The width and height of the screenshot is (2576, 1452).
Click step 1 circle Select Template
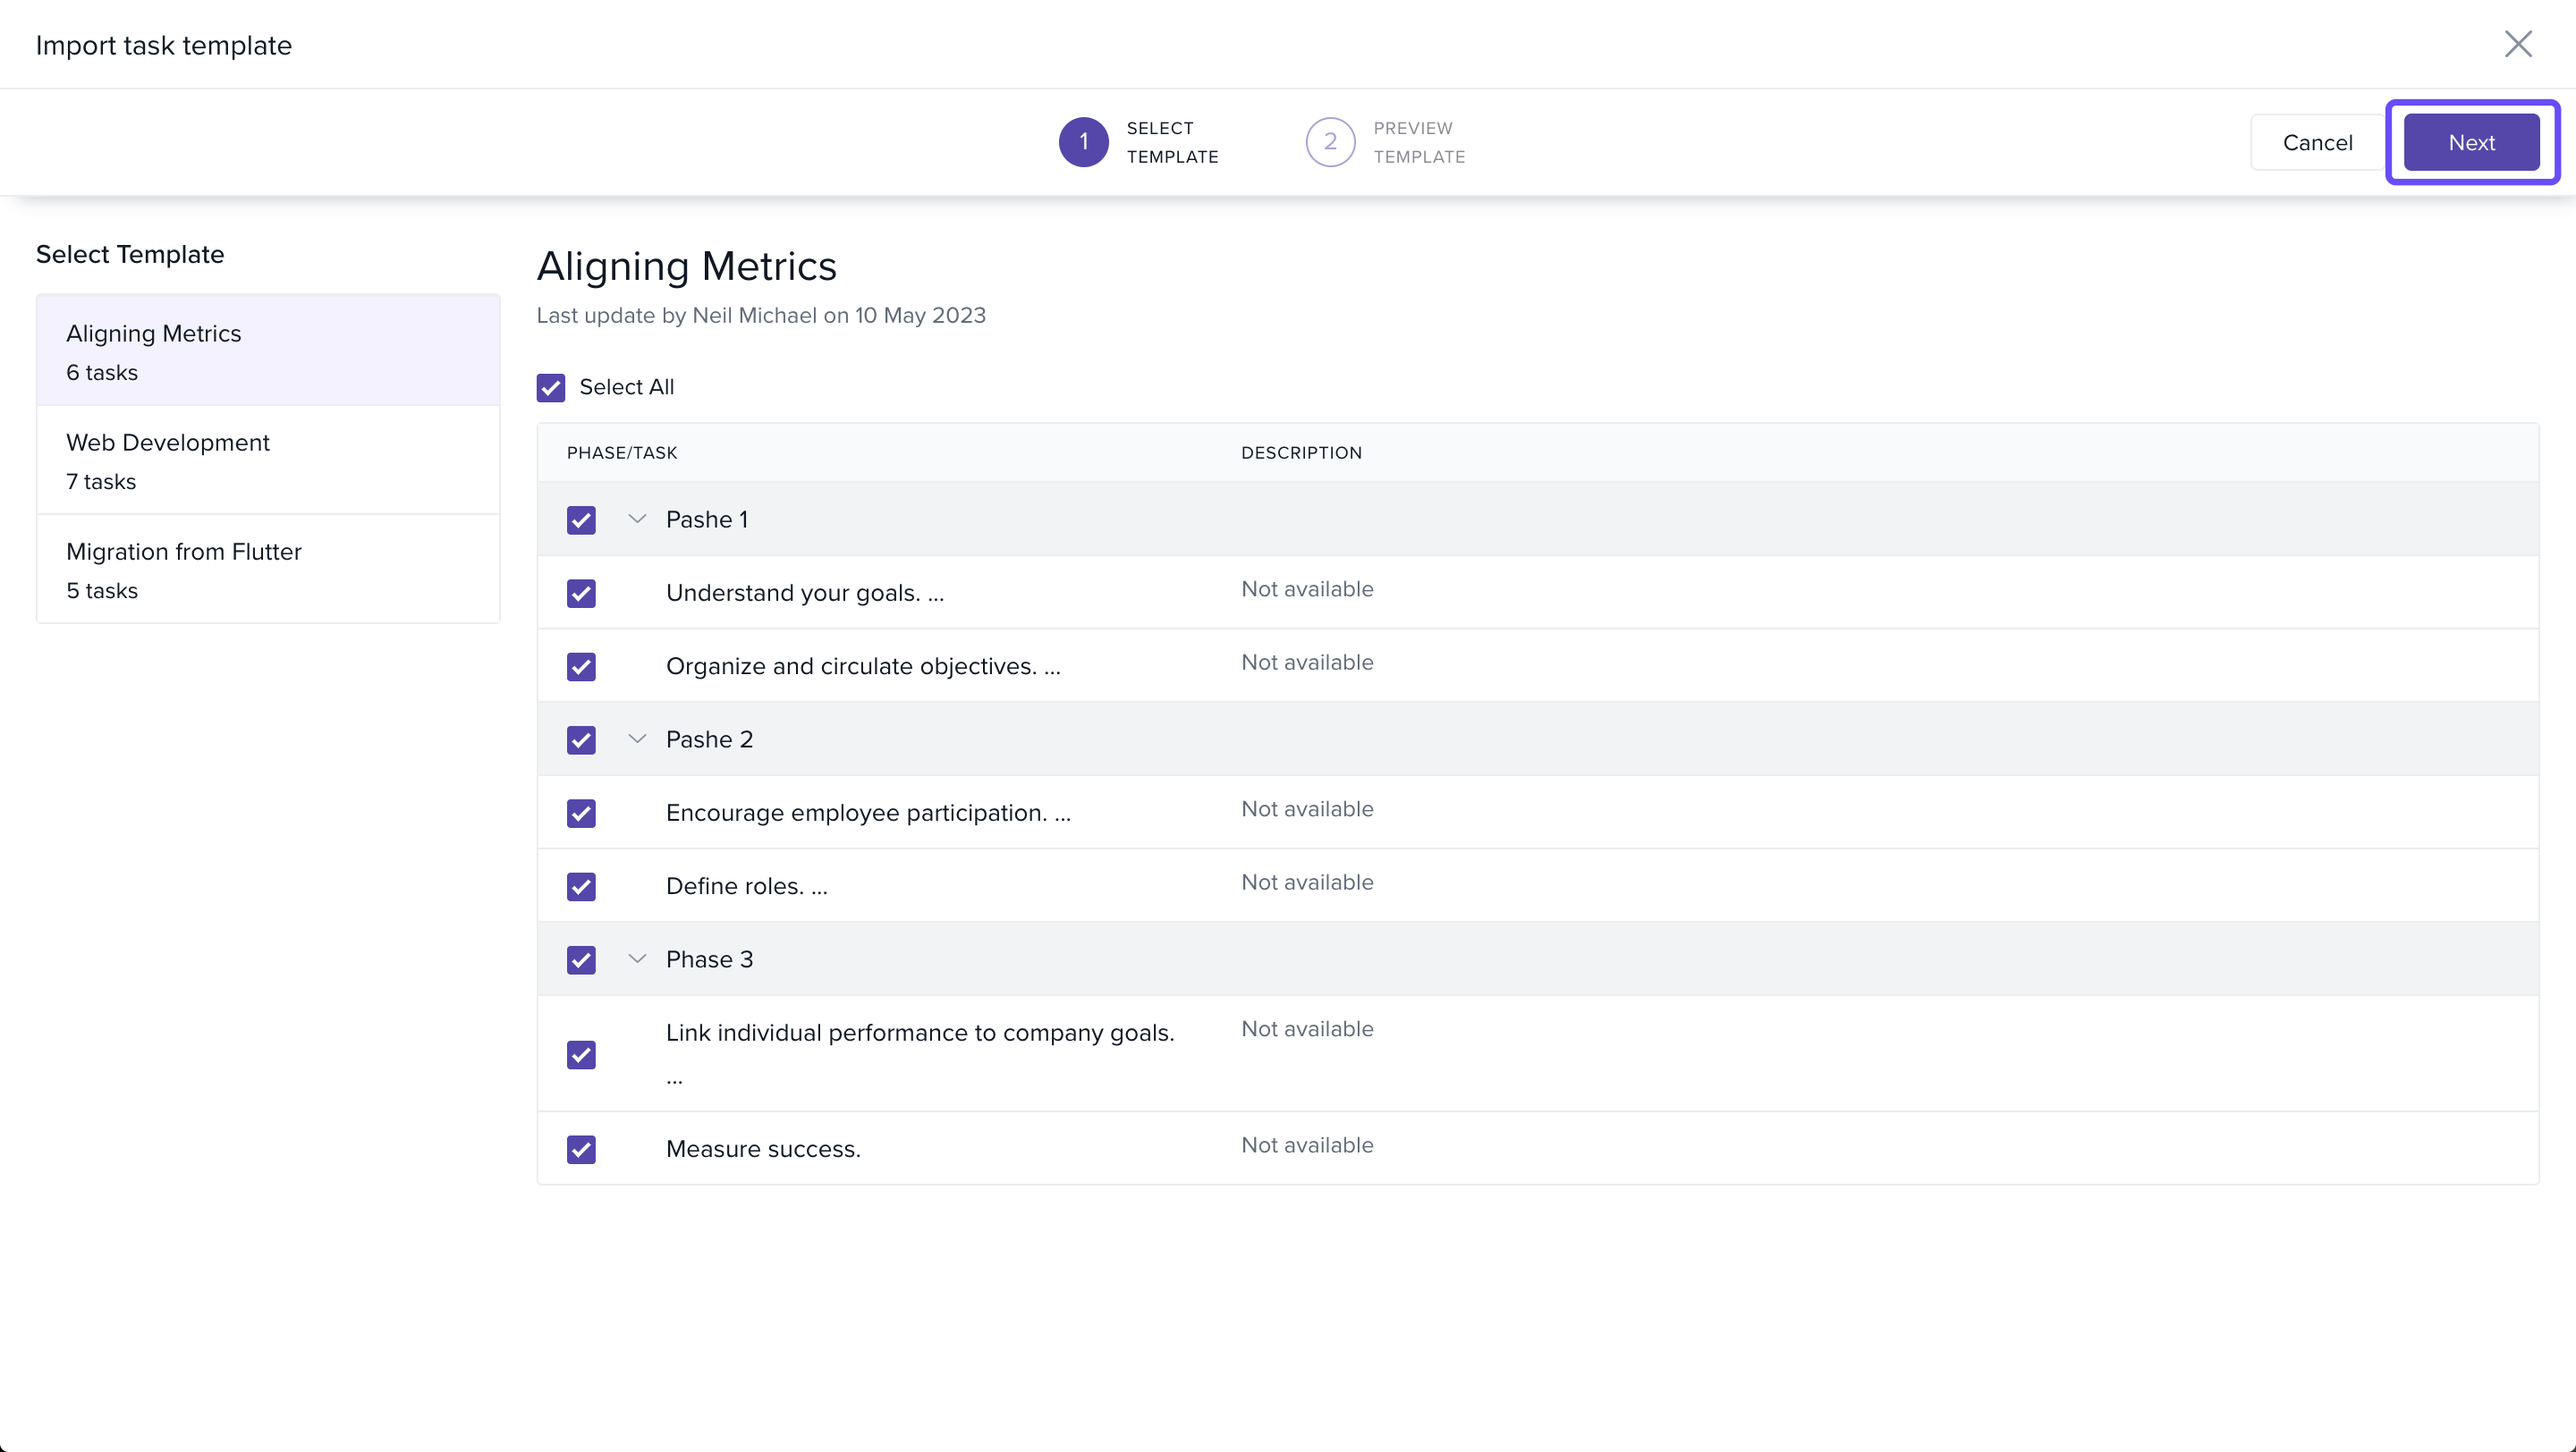point(1083,142)
